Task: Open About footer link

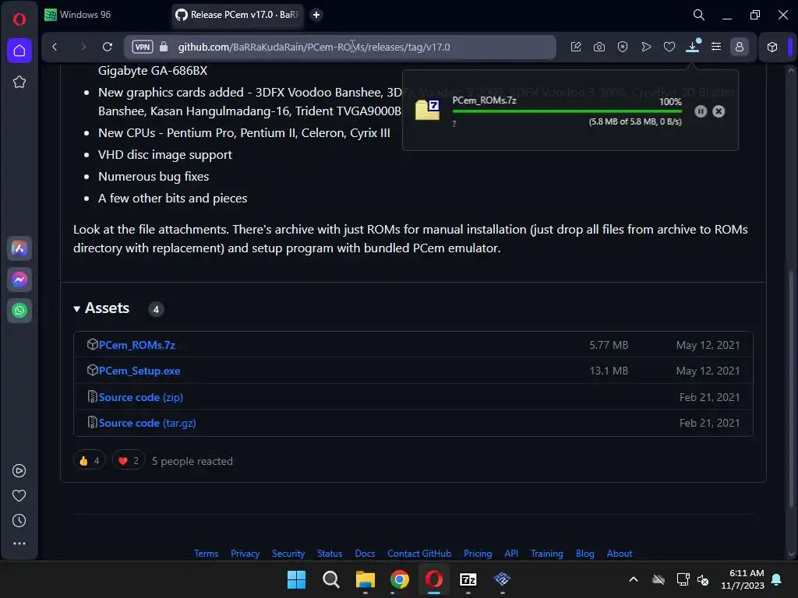Action: pyautogui.click(x=620, y=554)
